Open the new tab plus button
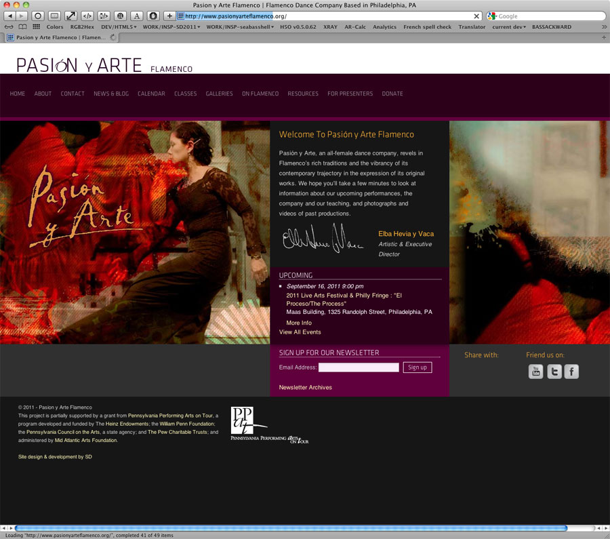610x539 pixels. pos(604,38)
